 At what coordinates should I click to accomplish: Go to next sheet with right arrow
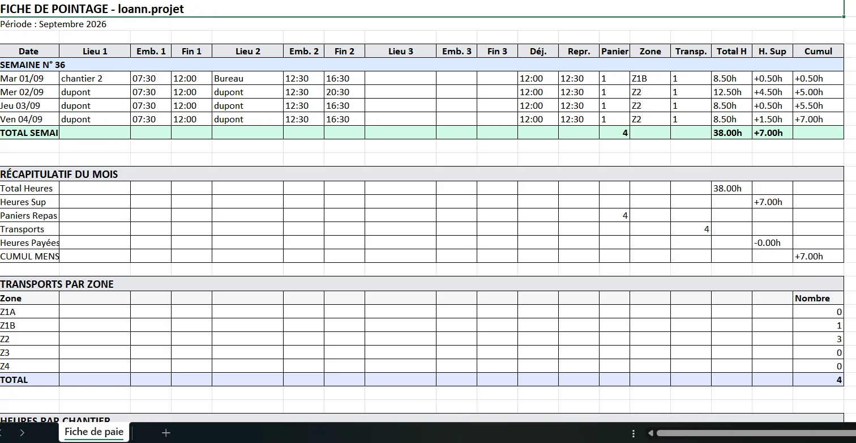[x=22, y=433]
